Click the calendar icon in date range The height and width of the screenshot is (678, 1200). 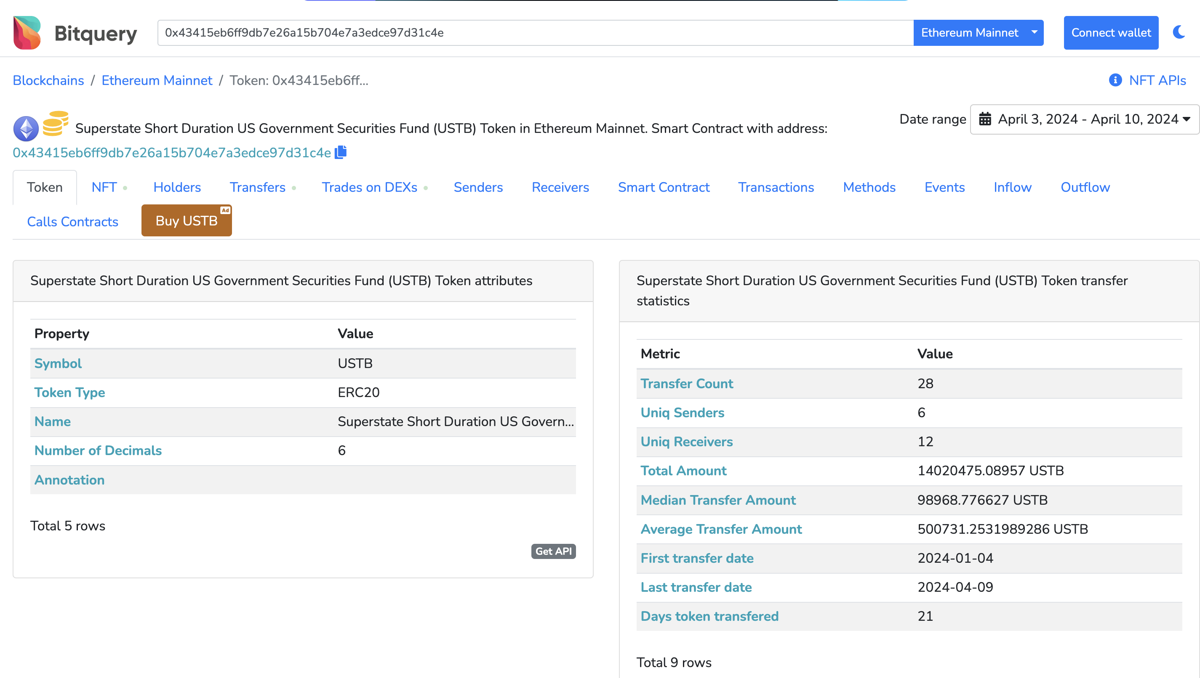(985, 119)
